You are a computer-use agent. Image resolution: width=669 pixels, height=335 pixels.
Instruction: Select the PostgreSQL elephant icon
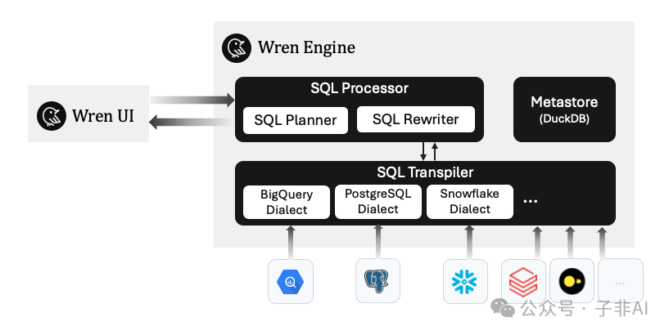[x=377, y=281]
